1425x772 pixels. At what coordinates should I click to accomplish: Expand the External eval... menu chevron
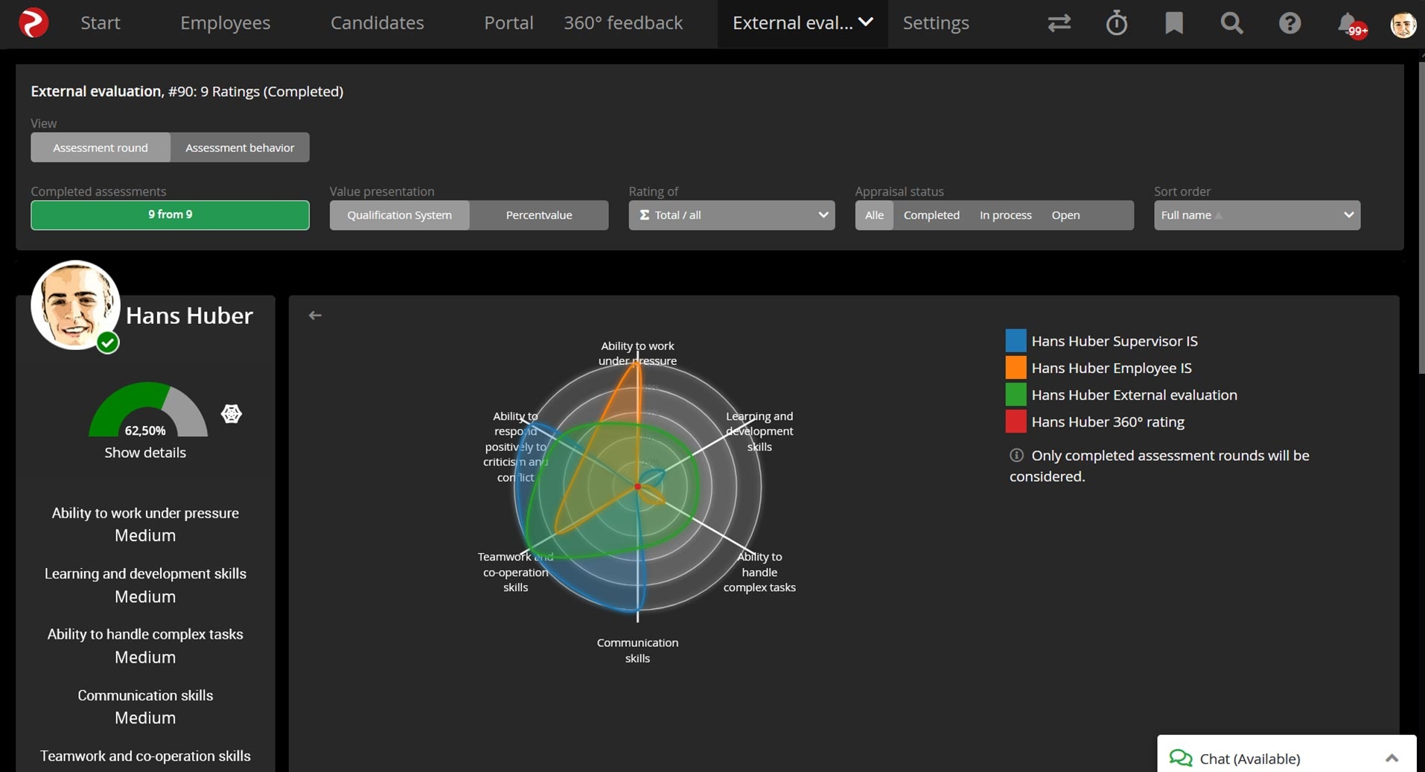click(866, 22)
